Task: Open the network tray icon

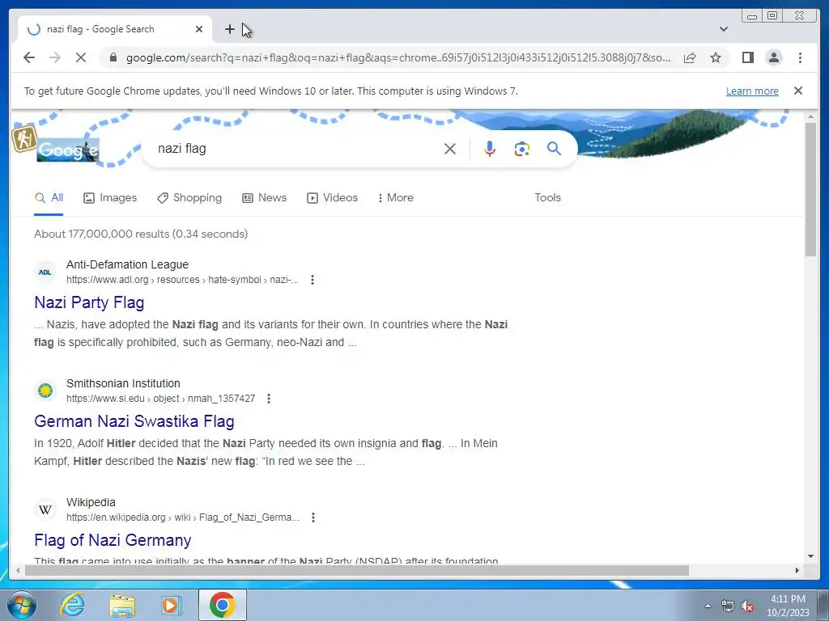Action: (x=728, y=606)
